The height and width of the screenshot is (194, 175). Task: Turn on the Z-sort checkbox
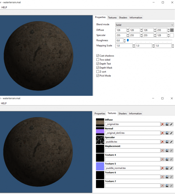98,72
